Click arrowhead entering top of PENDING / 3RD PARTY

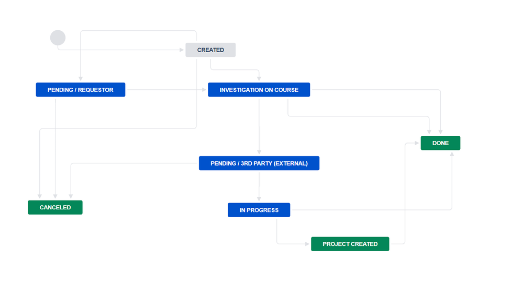tap(259, 154)
